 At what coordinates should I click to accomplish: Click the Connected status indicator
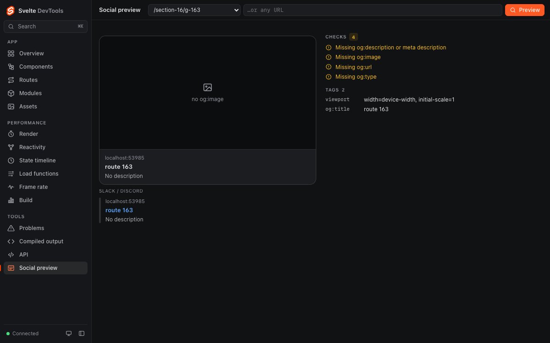click(22, 333)
